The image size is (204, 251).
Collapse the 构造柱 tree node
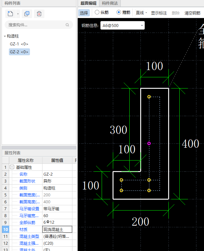click(x=5, y=36)
